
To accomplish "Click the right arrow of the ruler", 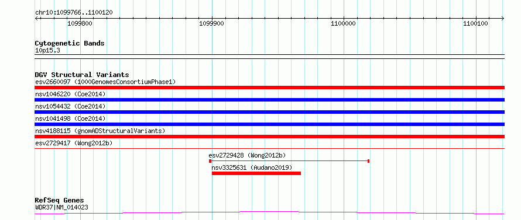I will click(x=503, y=19).
